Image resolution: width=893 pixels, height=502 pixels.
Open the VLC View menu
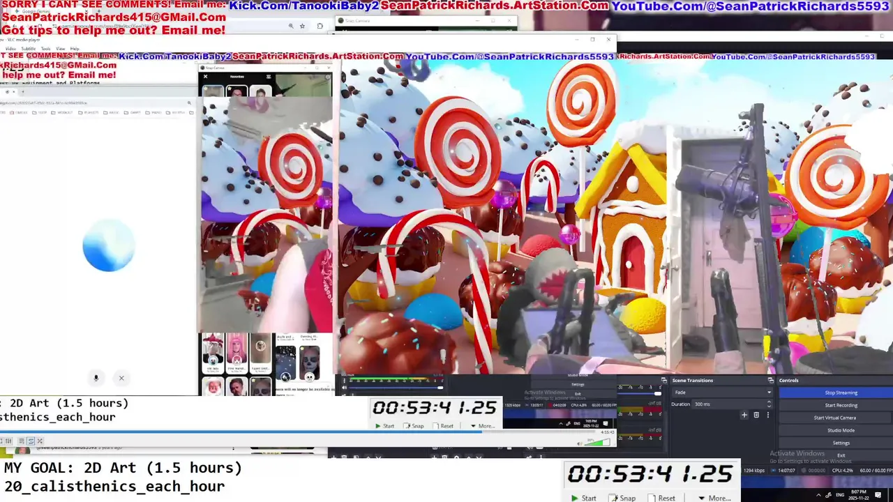click(x=61, y=49)
